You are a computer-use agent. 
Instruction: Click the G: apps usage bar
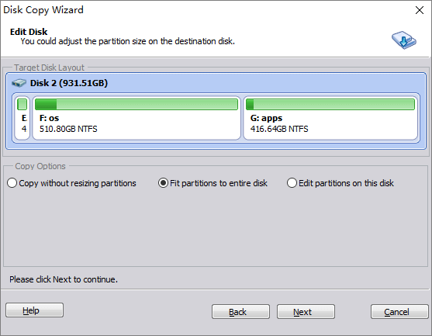[330, 105]
